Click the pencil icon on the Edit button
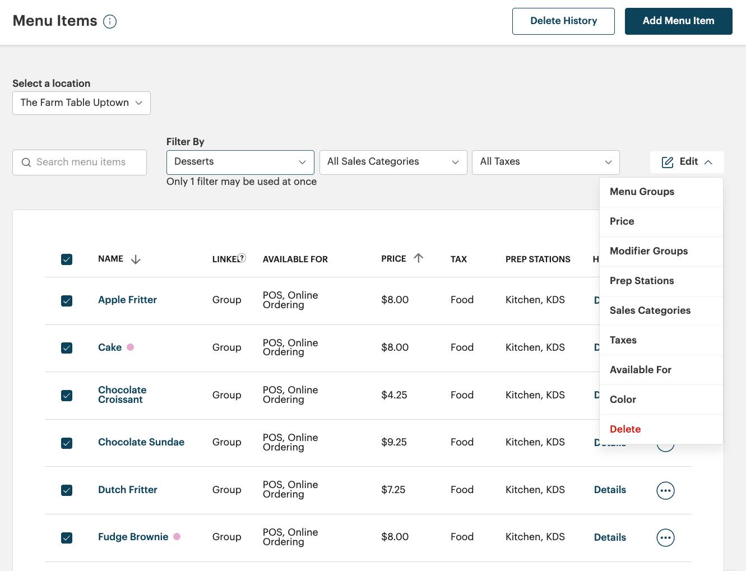The width and height of the screenshot is (746, 571). click(667, 162)
